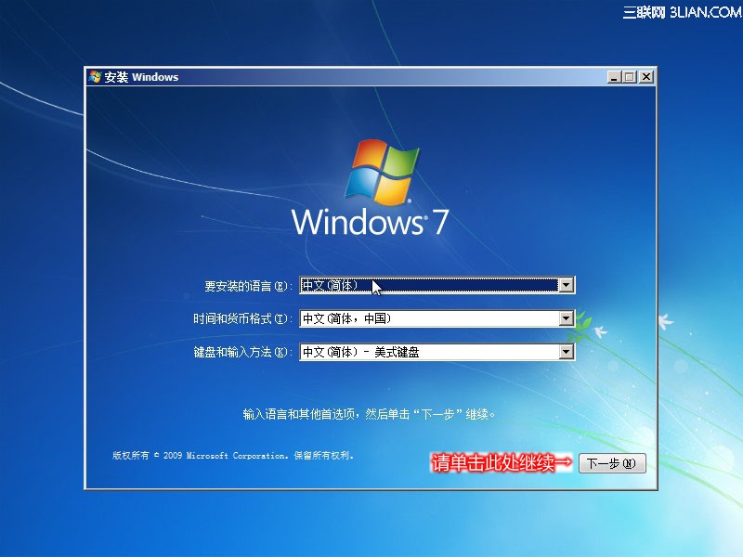Open the language to install dropdown arrow
The image size is (743, 557).
[567, 285]
